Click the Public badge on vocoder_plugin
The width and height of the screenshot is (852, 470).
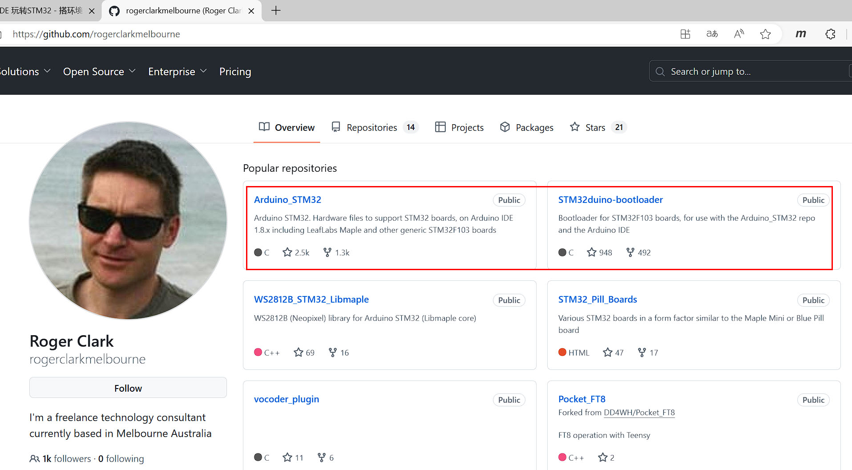(x=509, y=400)
